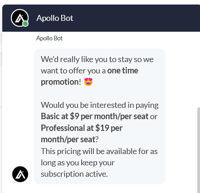Click the heart-eyes emoji in the message
Screen dimensions: 200x193
pos(88,82)
